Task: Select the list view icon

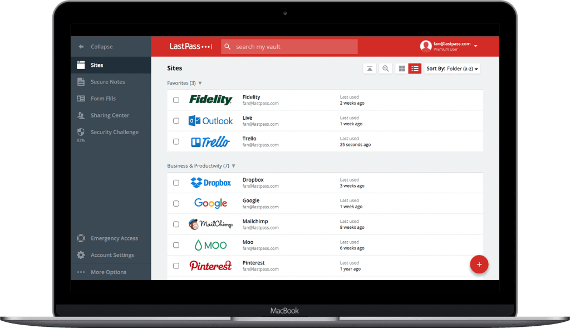Action: tap(415, 68)
